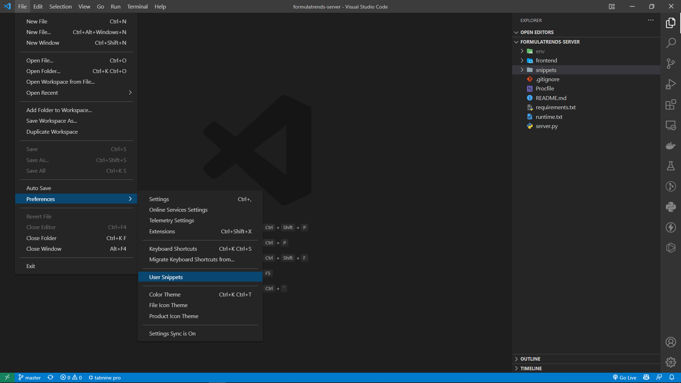Expand the OUTLINE section
Screen dimensions: 681x383
pyautogui.click(x=530, y=359)
